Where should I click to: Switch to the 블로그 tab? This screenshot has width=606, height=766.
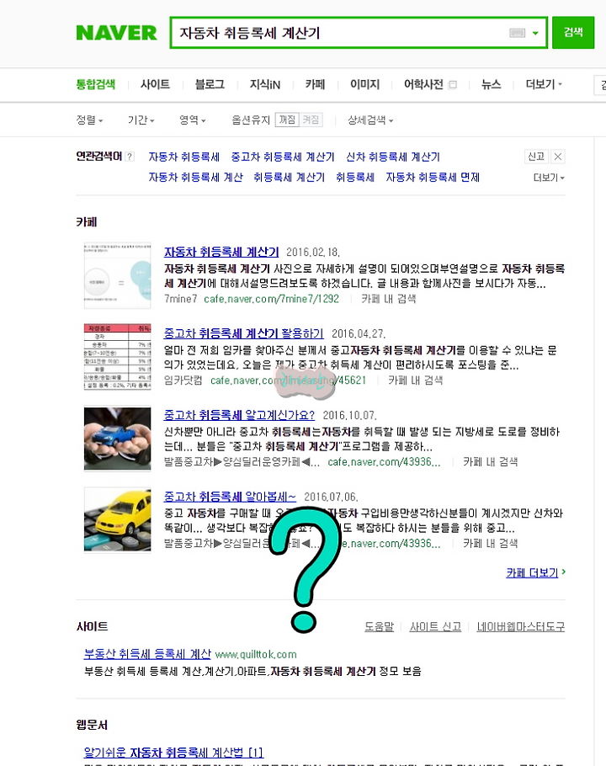pyautogui.click(x=210, y=84)
